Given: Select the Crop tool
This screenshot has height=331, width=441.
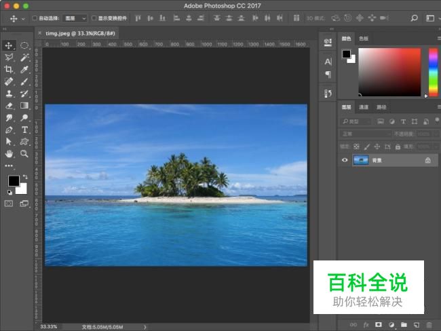Looking at the screenshot, I should [9, 69].
